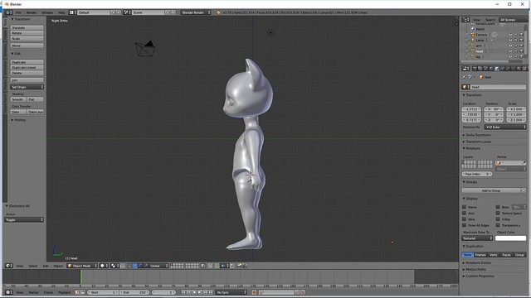531x298 pixels.
Task: Click the white Object Color swatch
Action: pyautogui.click(x=511, y=238)
